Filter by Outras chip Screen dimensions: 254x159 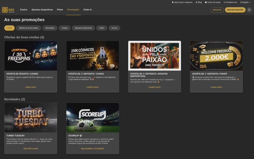[114, 28]
